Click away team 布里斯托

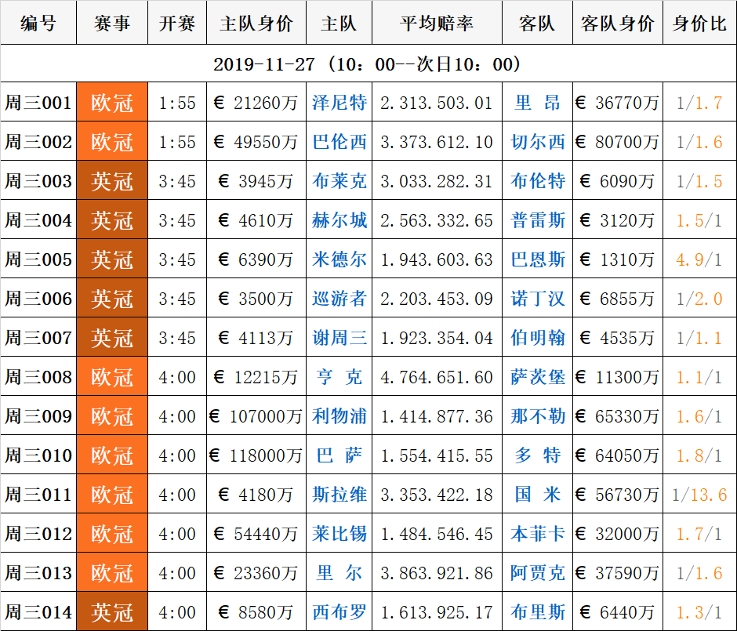pyautogui.click(x=537, y=611)
